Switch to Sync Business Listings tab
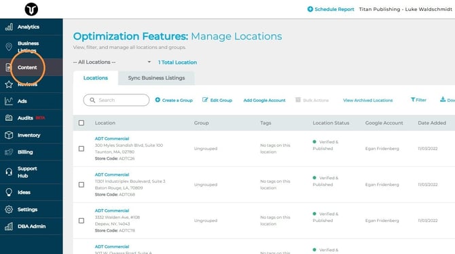Image resolution: width=455 pixels, height=254 pixels. pyautogui.click(x=156, y=78)
